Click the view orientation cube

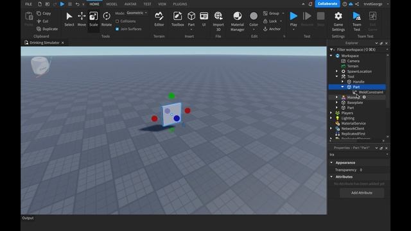(40, 66)
